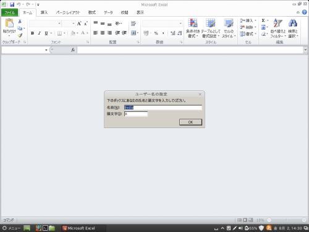Click the Conditional Formatting icon
Screen dimensions: 309x232
(x=193, y=23)
